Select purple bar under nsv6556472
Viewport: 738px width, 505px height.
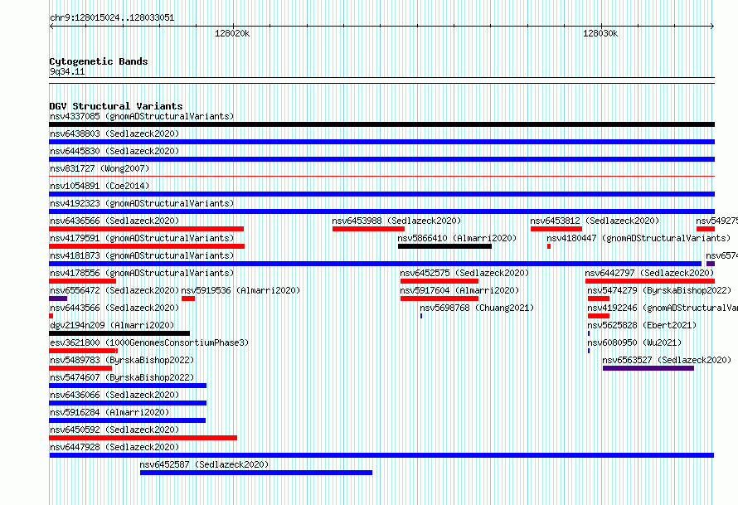[58, 299]
